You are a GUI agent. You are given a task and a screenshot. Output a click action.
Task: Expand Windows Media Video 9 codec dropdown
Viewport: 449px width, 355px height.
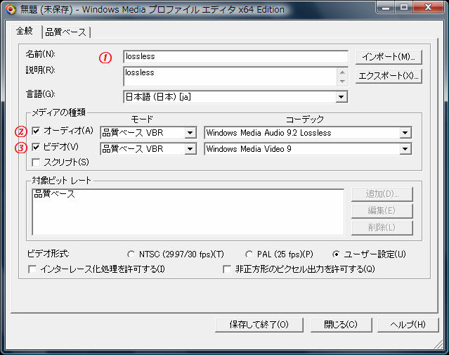click(405, 148)
